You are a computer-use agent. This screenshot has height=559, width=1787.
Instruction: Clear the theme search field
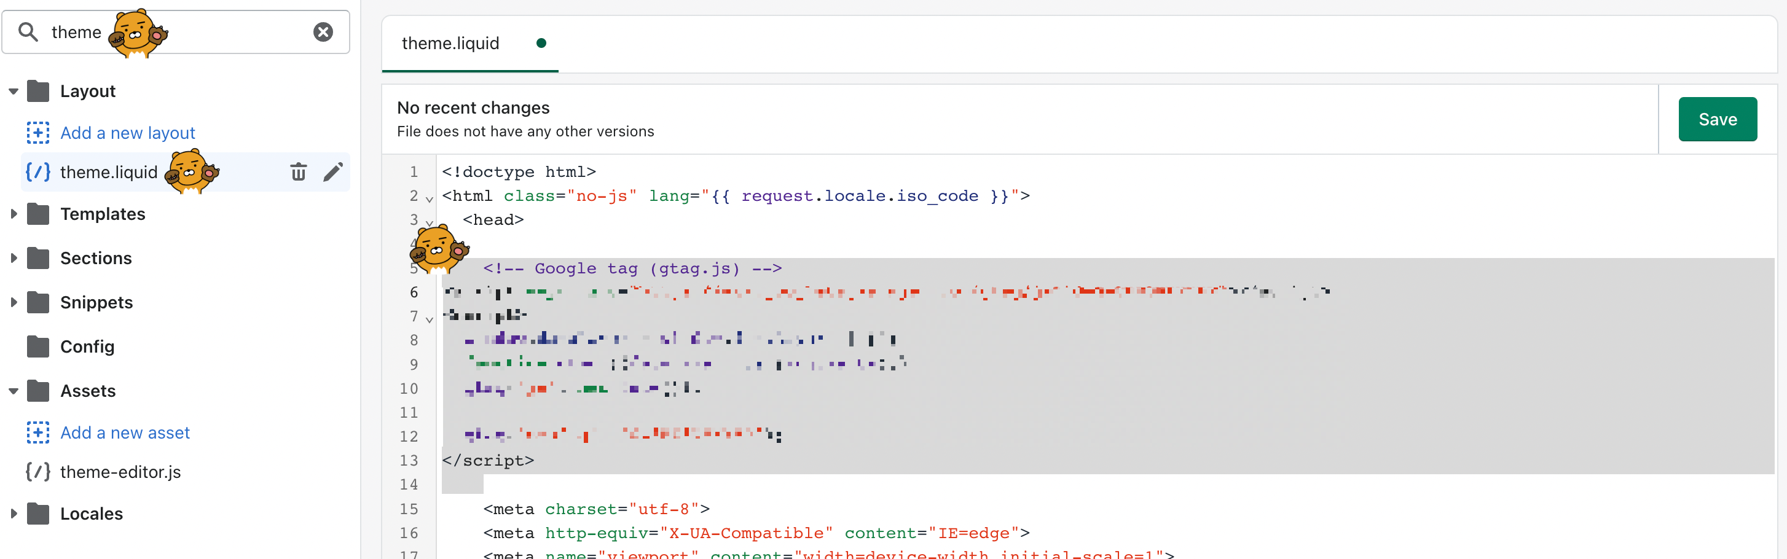pos(323,32)
